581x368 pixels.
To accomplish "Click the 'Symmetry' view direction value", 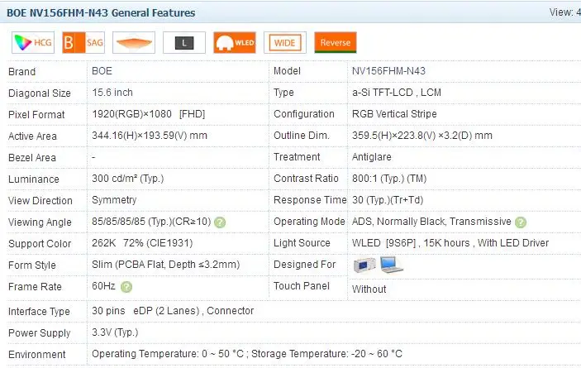I will 114,200.
